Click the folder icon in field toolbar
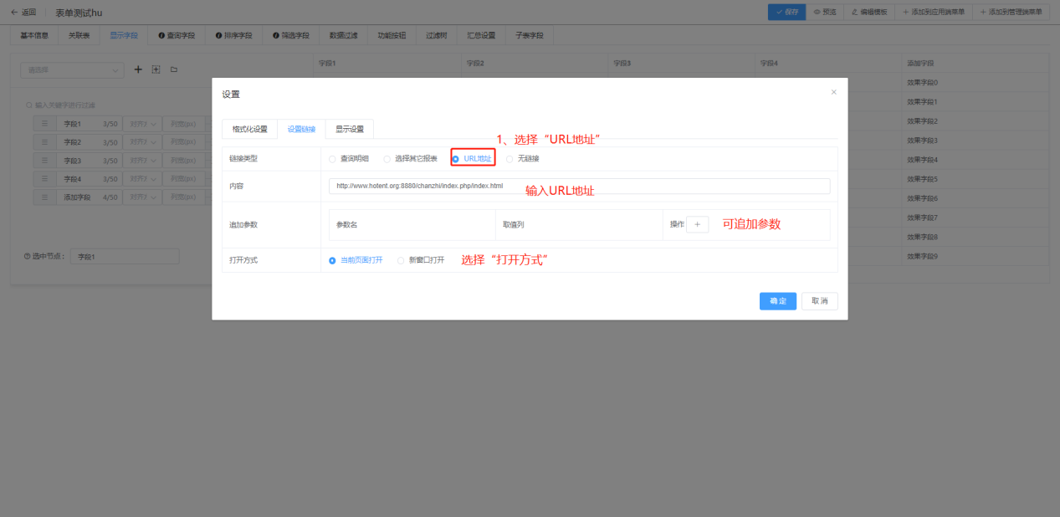Viewport: 1060px width, 517px height. pos(174,69)
